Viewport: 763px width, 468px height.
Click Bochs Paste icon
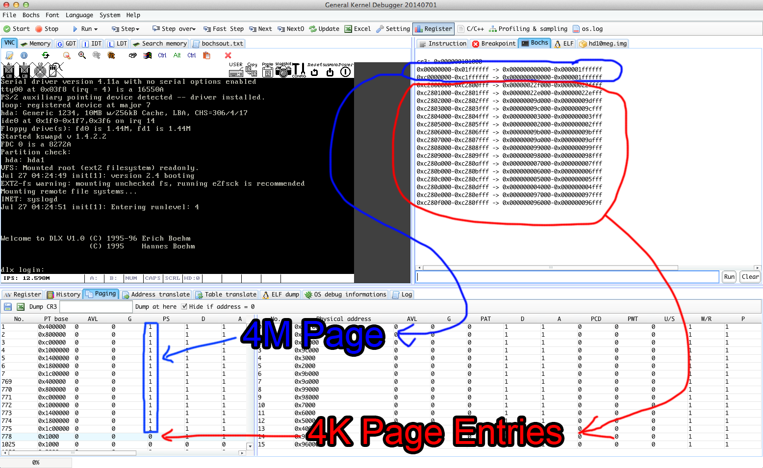[267, 70]
